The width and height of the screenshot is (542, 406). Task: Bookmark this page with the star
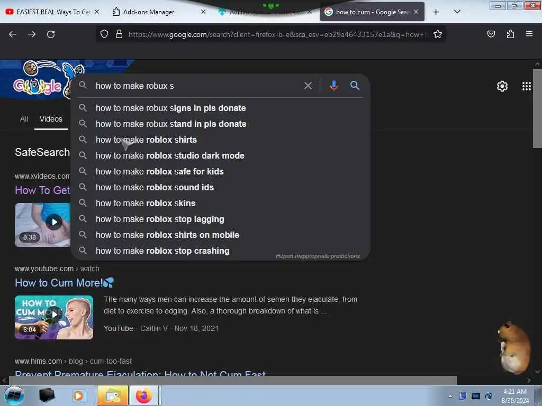pos(438,34)
